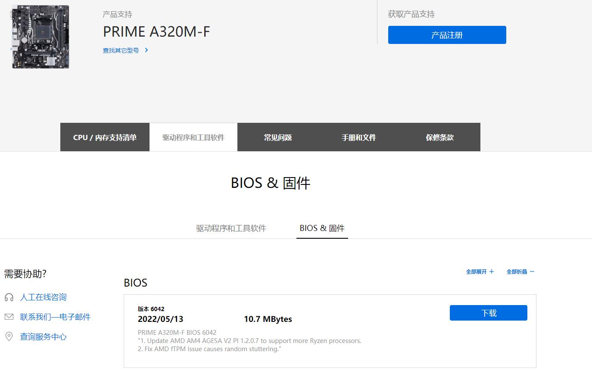
Task: Select the BIOS & 固件 sub-tab
Action: pyautogui.click(x=322, y=228)
